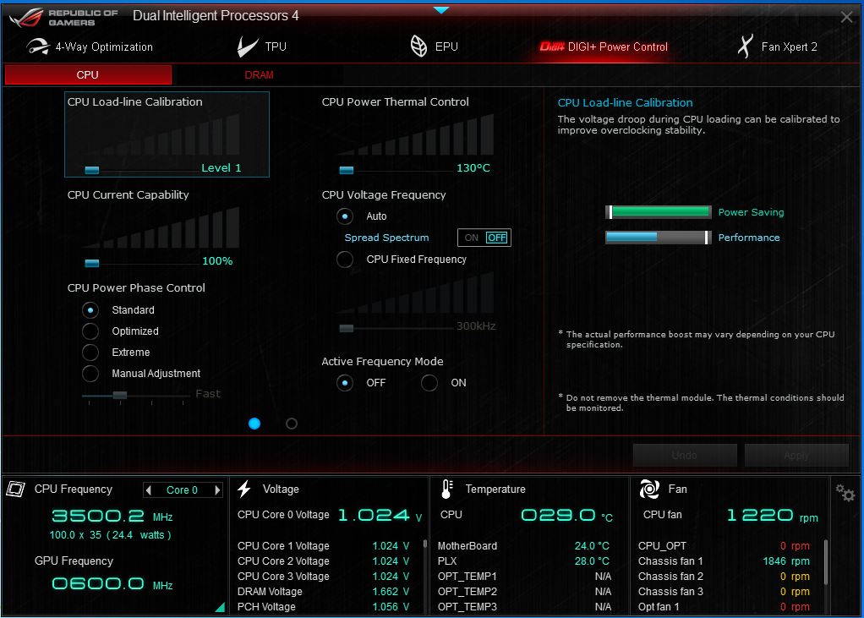Open the EPU tab
The height and width of the screenshot is (618, 864).
[x=435, y=46]
